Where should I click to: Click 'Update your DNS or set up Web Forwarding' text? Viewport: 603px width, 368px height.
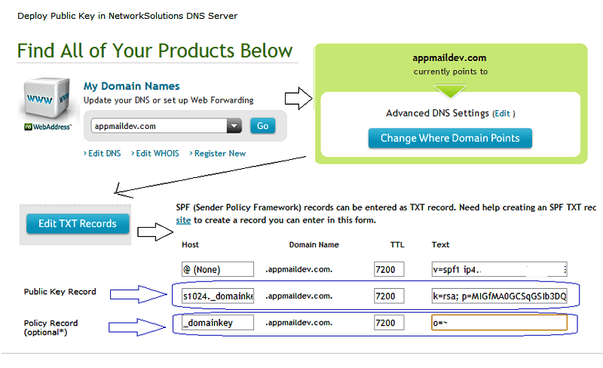coord(168,100)
